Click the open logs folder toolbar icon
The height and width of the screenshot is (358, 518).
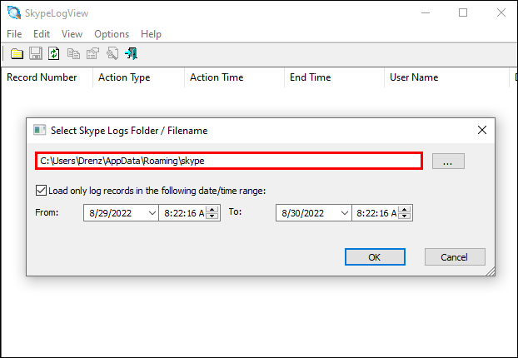tap(17, 53)
